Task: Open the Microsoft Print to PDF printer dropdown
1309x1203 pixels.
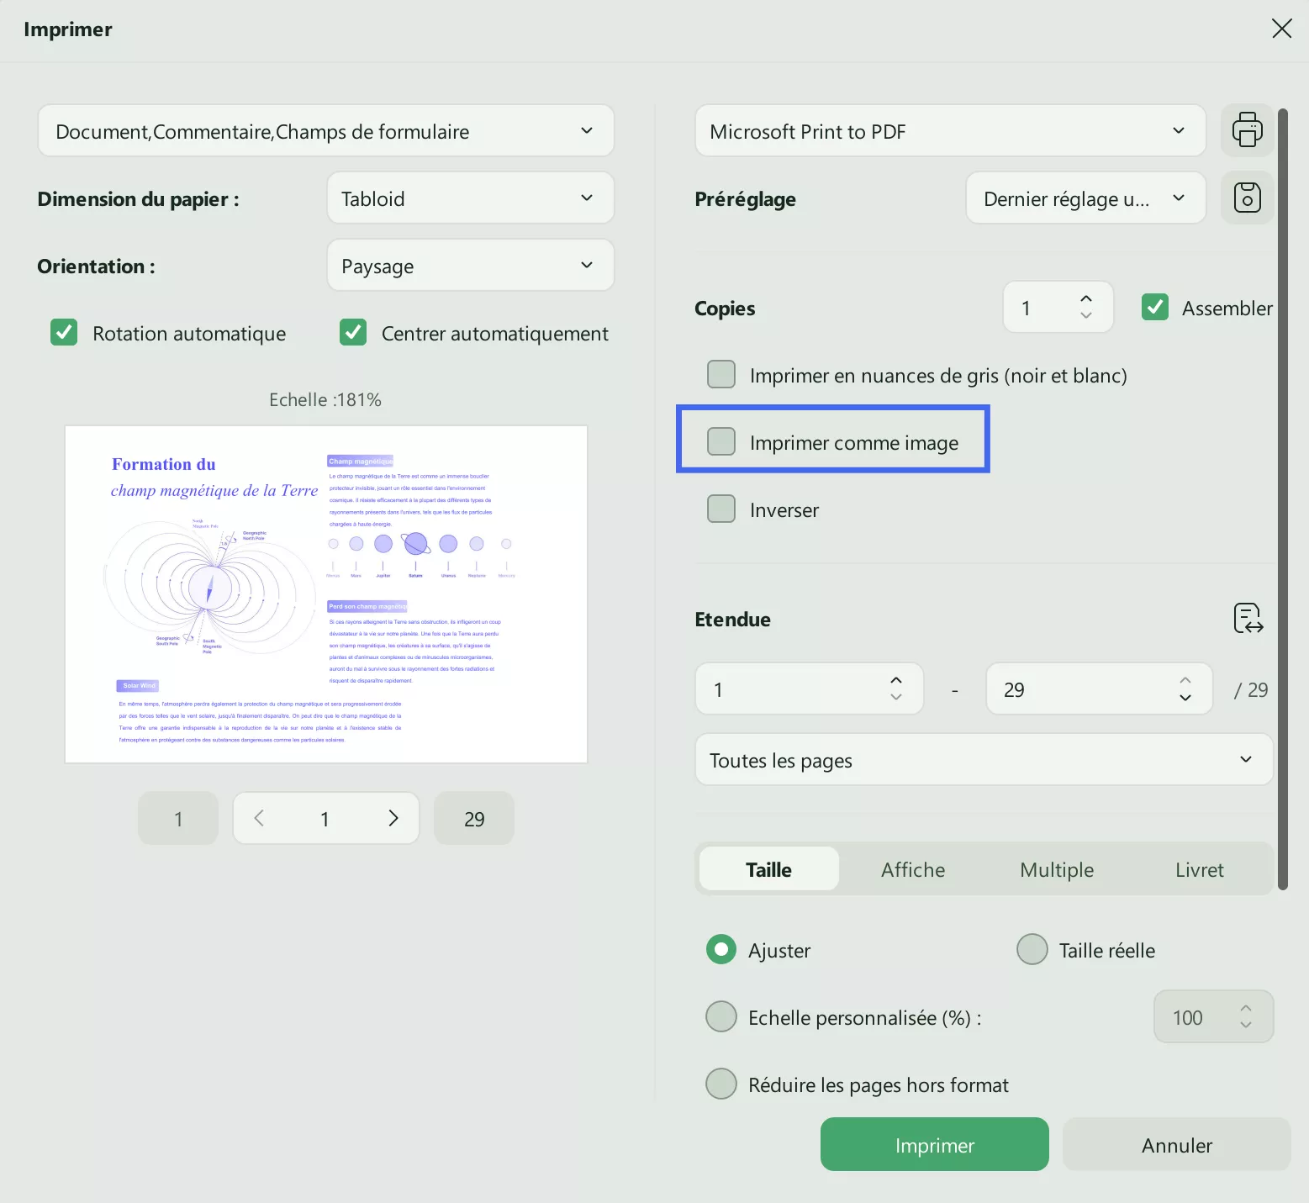Action: (x=950, y=131)
